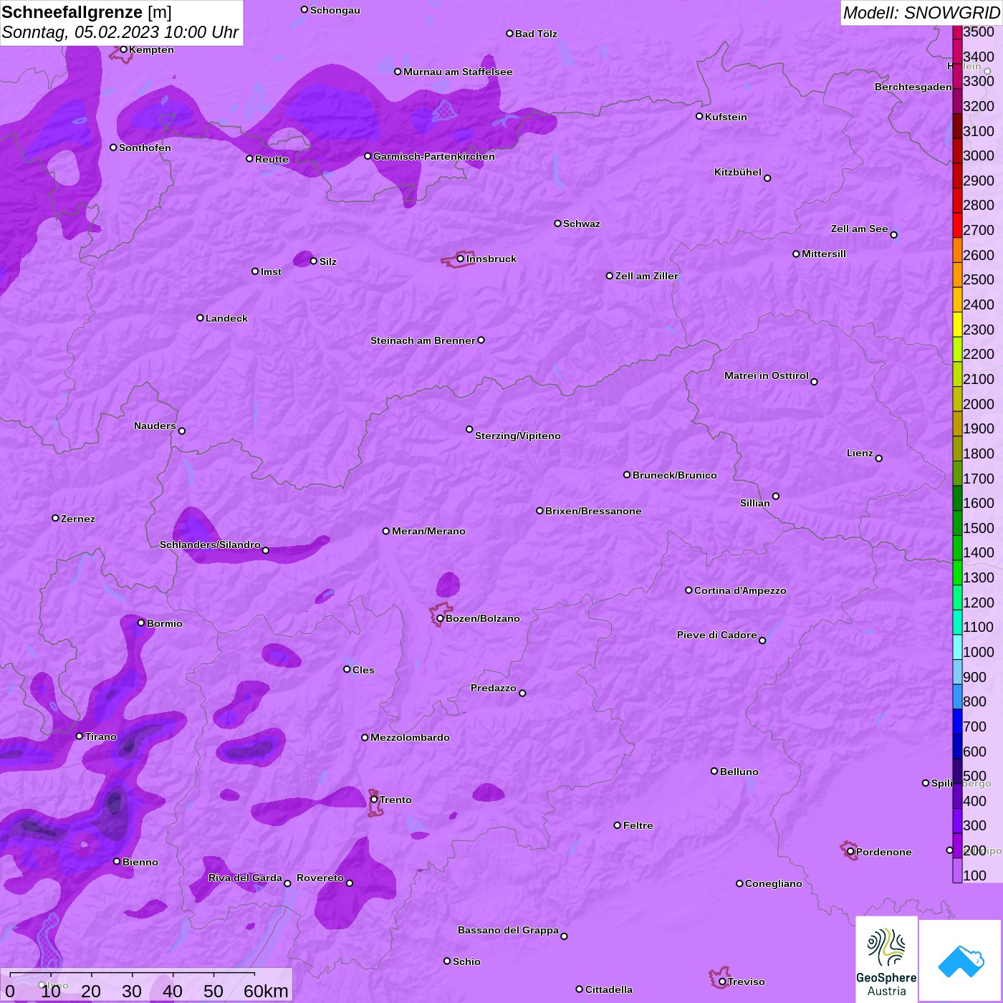1003x1003 pixels.
Task: Click the 'Sonthofen' map label
Action: click(x=145, y=148)
